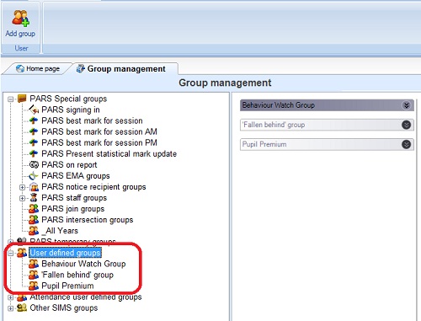The width and height of the screenshot is (421, 321).
Task: Select Behaviour Watch Group in tree
Action: click(x=83, y=264)
